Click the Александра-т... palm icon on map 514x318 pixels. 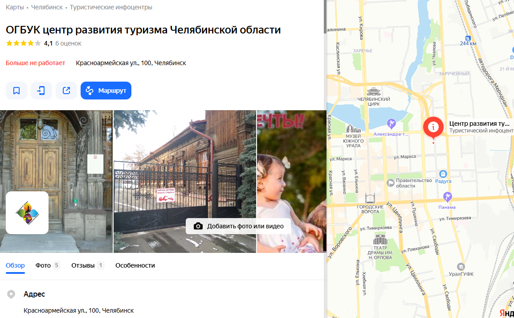(x=392, y=124)
